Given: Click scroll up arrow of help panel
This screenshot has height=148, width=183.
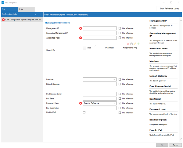Looking at the screenshot, I should coord(181,20).
